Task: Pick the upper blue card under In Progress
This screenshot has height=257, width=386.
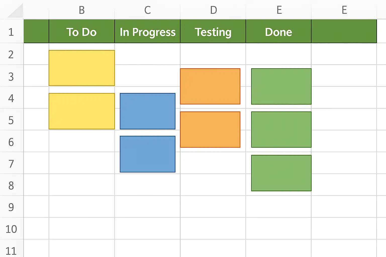Action: tap(148, 111)
